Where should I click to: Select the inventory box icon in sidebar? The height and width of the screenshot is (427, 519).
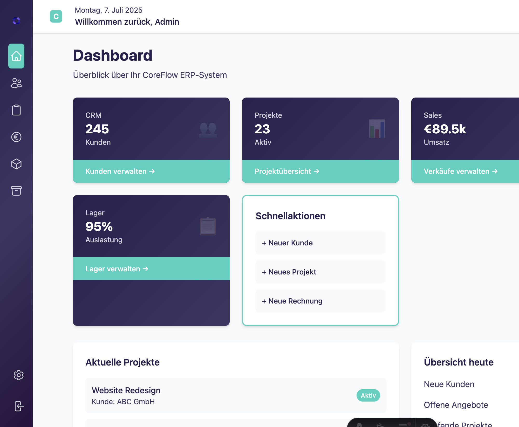click(x=16, y=164)
